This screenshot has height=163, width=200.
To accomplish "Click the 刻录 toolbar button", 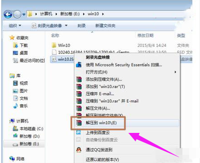I will 82,26.
